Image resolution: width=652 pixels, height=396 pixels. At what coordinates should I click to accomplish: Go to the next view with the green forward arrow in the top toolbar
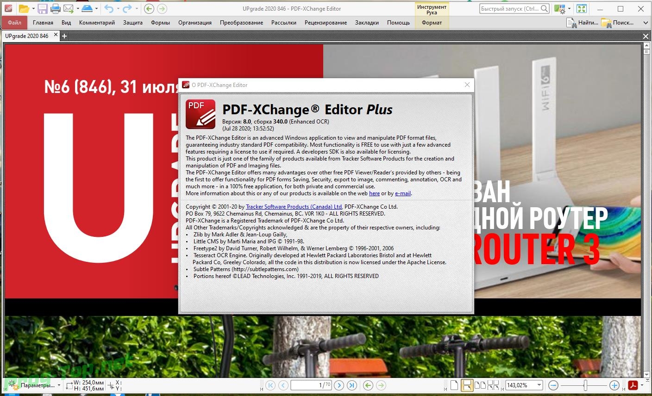(162, 8)
